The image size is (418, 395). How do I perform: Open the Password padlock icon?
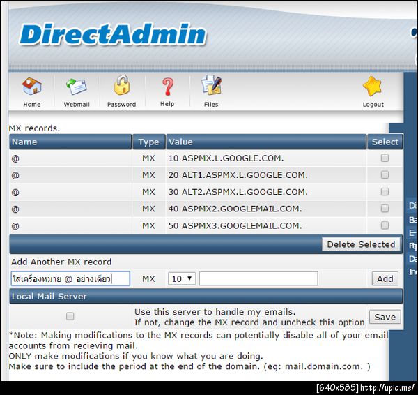coord(122,85)
